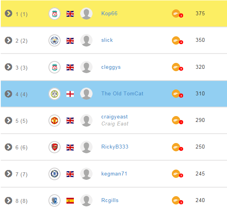Expand the row for rank 6 RickyB333
The height and width of the screenshot is (213, 227).
point(8,147)
